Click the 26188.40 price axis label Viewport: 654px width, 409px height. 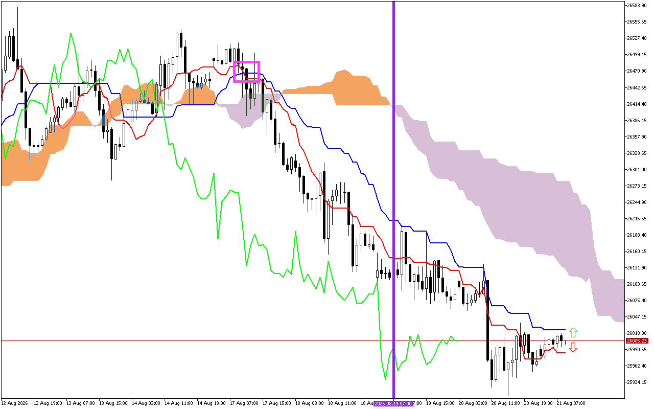coord(637,235)
